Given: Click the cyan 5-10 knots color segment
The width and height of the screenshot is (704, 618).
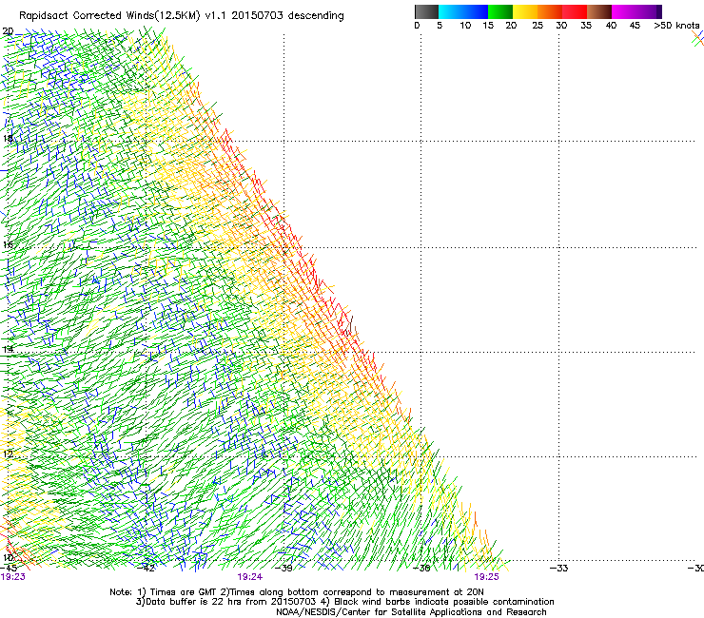Looking at the screenshot, I should click(x=451, y=11).
